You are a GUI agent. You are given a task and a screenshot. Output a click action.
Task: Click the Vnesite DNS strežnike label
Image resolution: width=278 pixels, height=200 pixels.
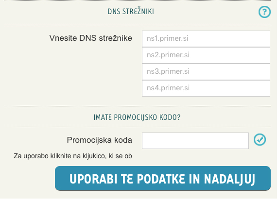click(90, 38)
